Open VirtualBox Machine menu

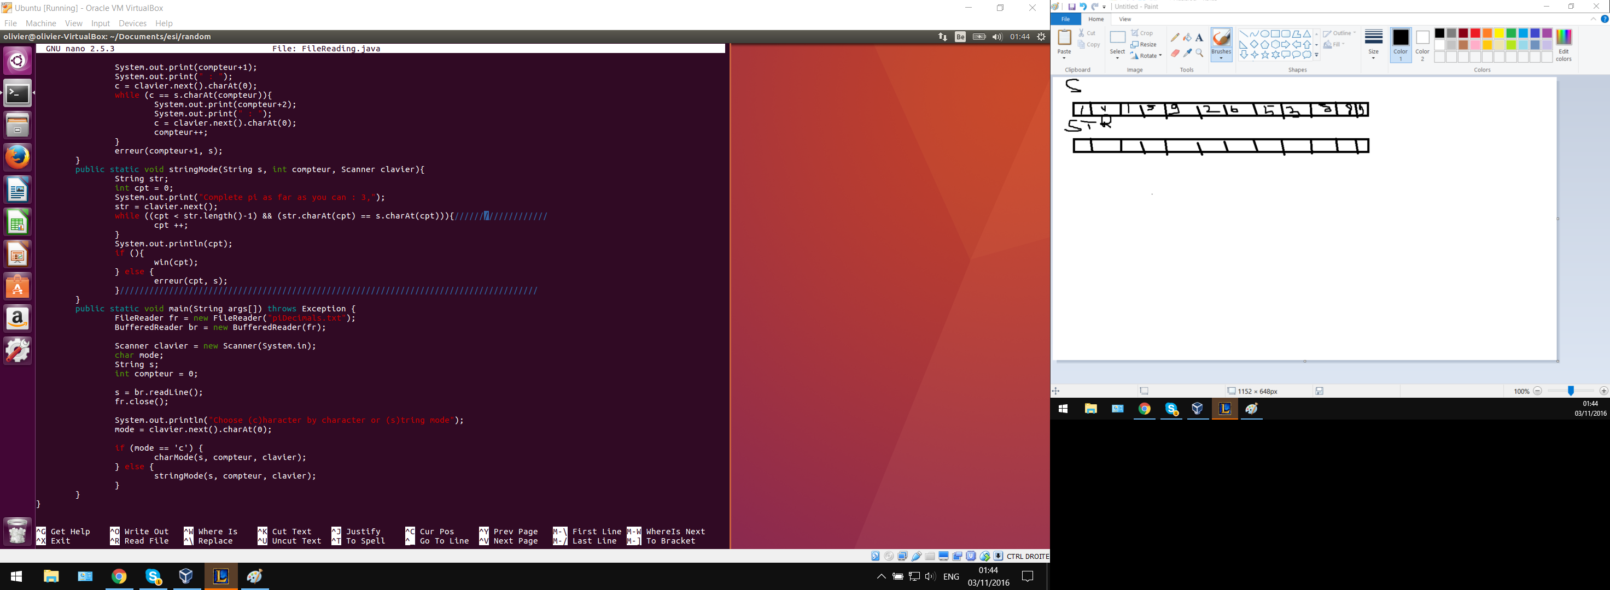[40, 23]
